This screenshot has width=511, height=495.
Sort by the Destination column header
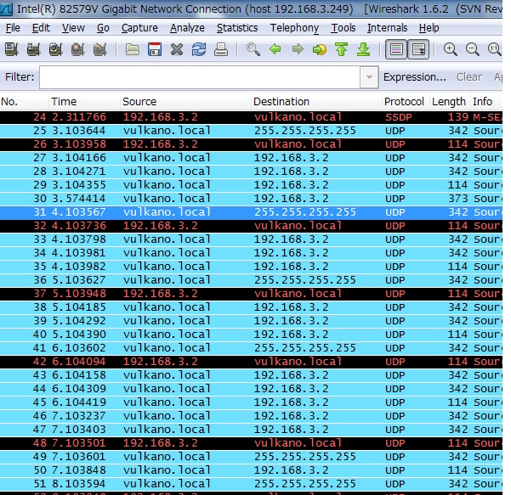click(x=317, y=102)
